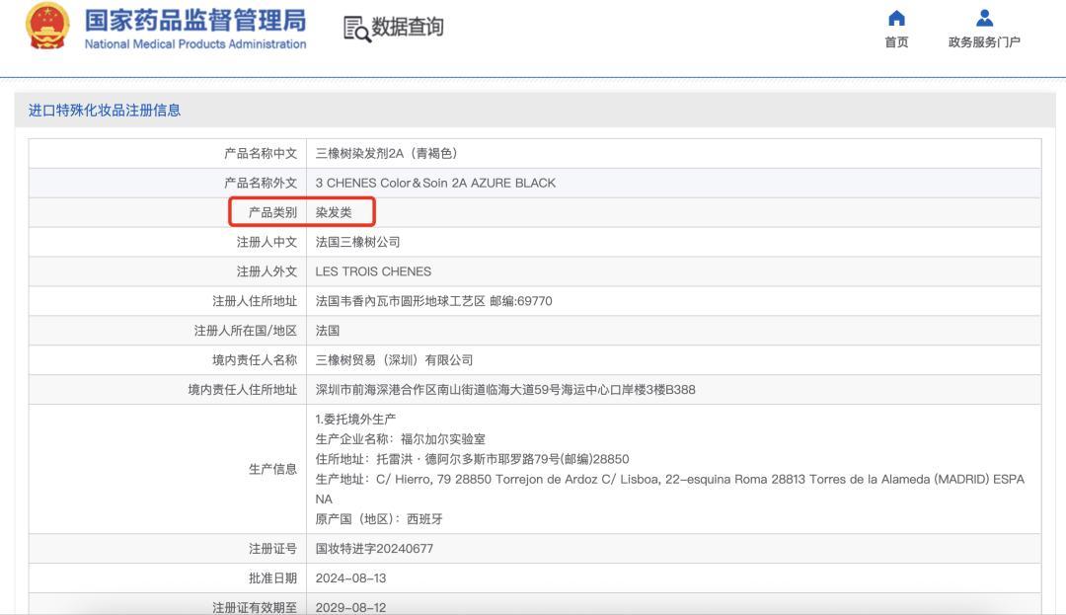Screen dimensions: 1066x615
Task: Click the highlighted 产品类别 label cell
Action: tap(265, 212)
